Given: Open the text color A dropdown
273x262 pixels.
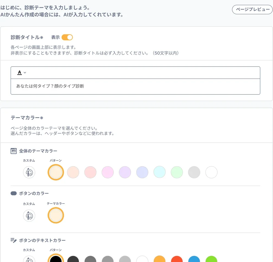Looking at the screenshot, I should 22,72.
